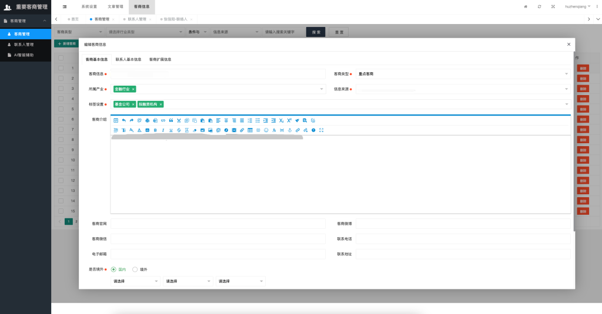
Task: Expand the 信息来源 dropdown in the dialog
Action: point(462,89)
